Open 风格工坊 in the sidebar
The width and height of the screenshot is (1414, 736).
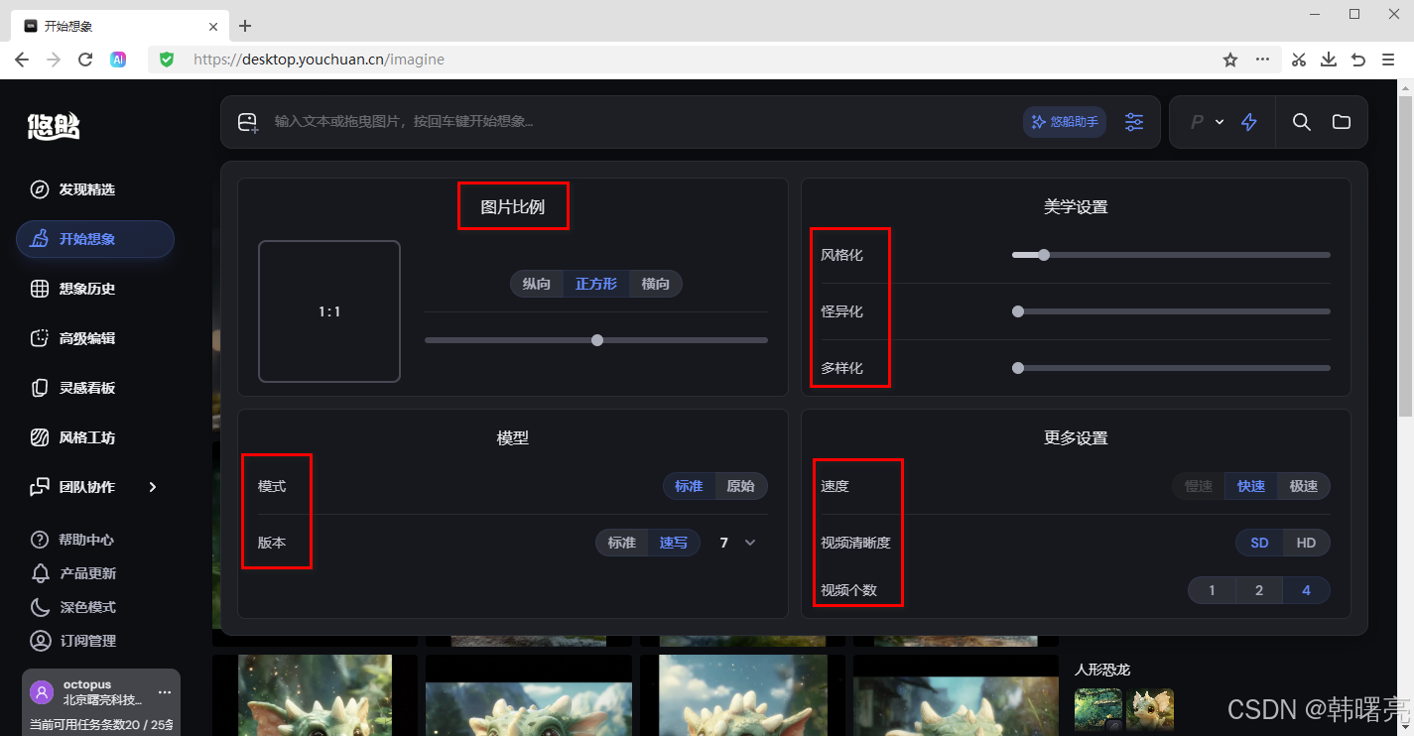95,437
